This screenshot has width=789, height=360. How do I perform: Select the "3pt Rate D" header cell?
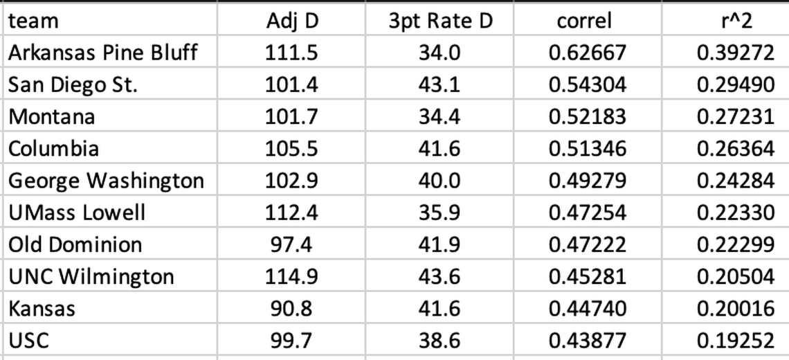point(440,21)
